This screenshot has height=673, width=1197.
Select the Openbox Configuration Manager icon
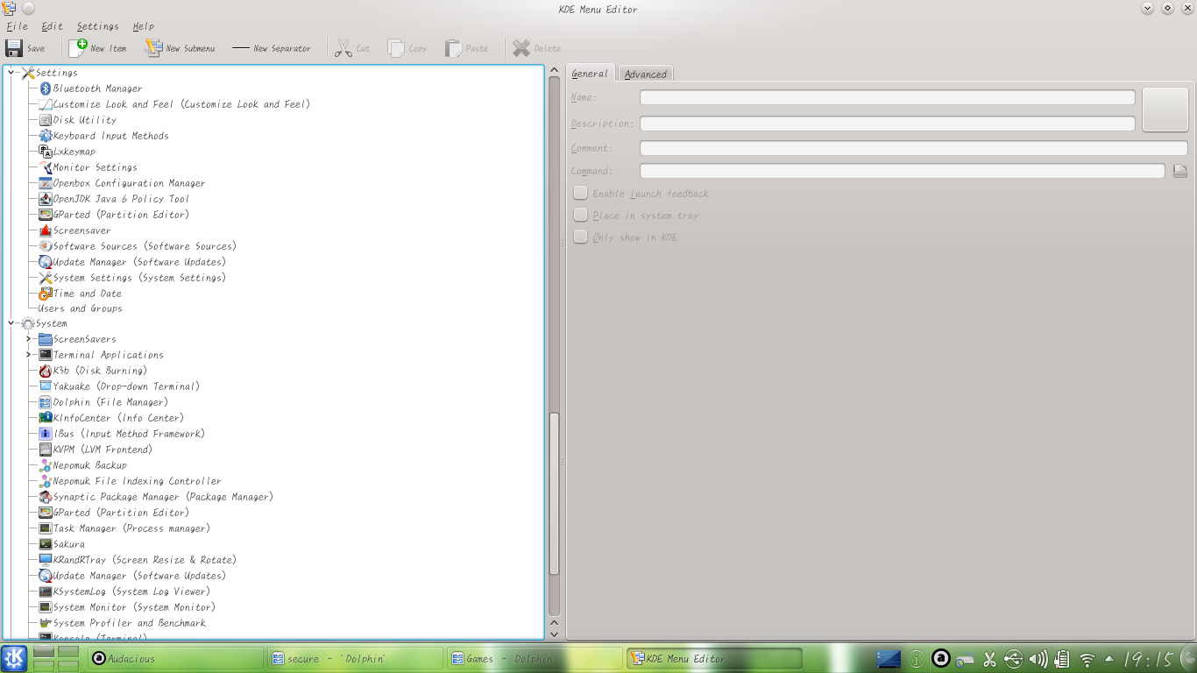[x=46, y=183]
